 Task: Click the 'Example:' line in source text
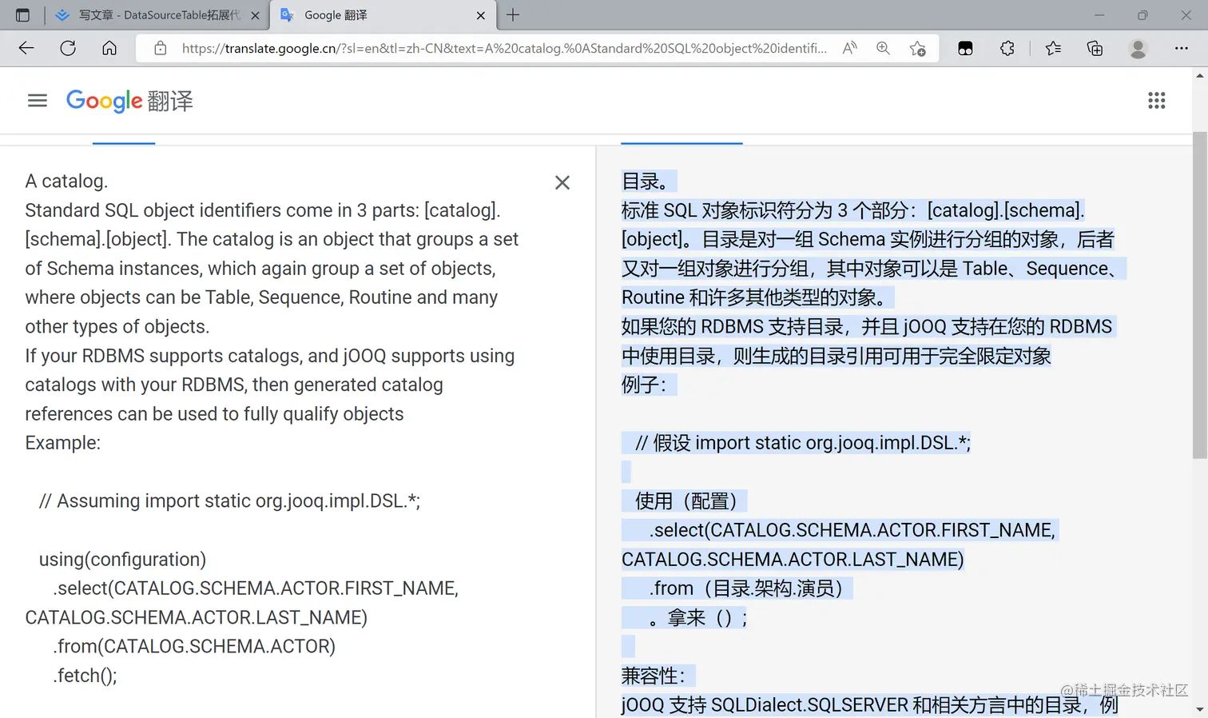(x=63, y=443)
